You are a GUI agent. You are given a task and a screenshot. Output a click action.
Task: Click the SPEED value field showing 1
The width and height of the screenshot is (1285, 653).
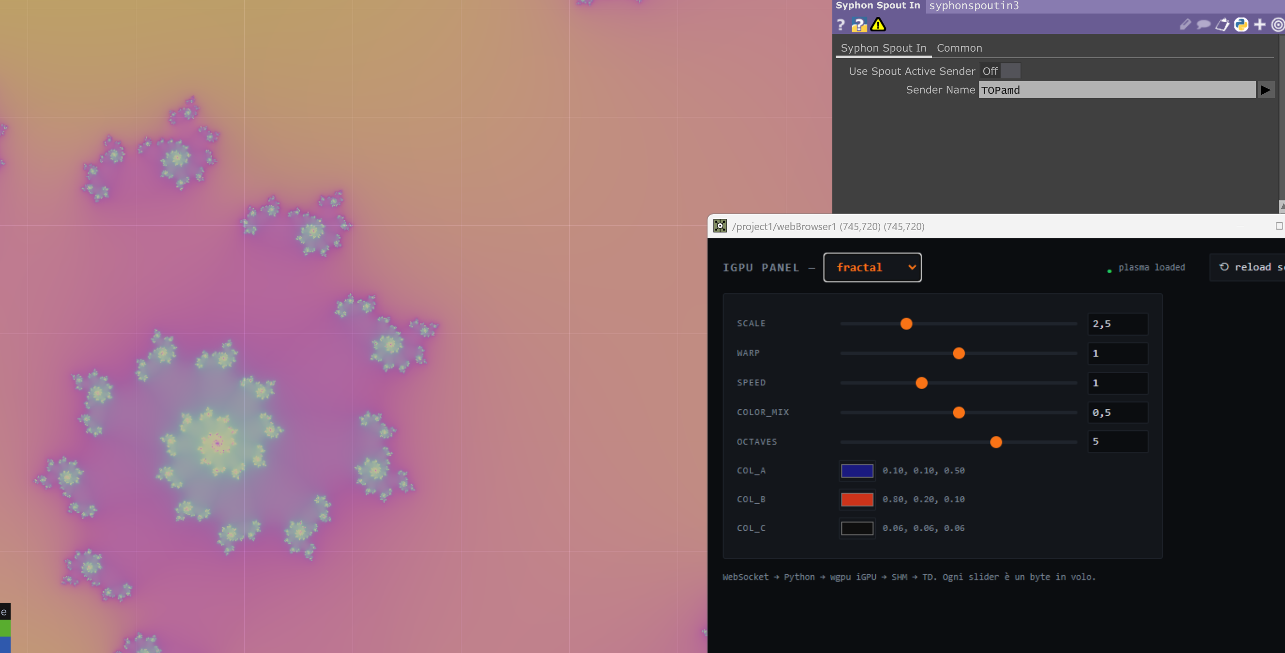tap(1117, 383)
